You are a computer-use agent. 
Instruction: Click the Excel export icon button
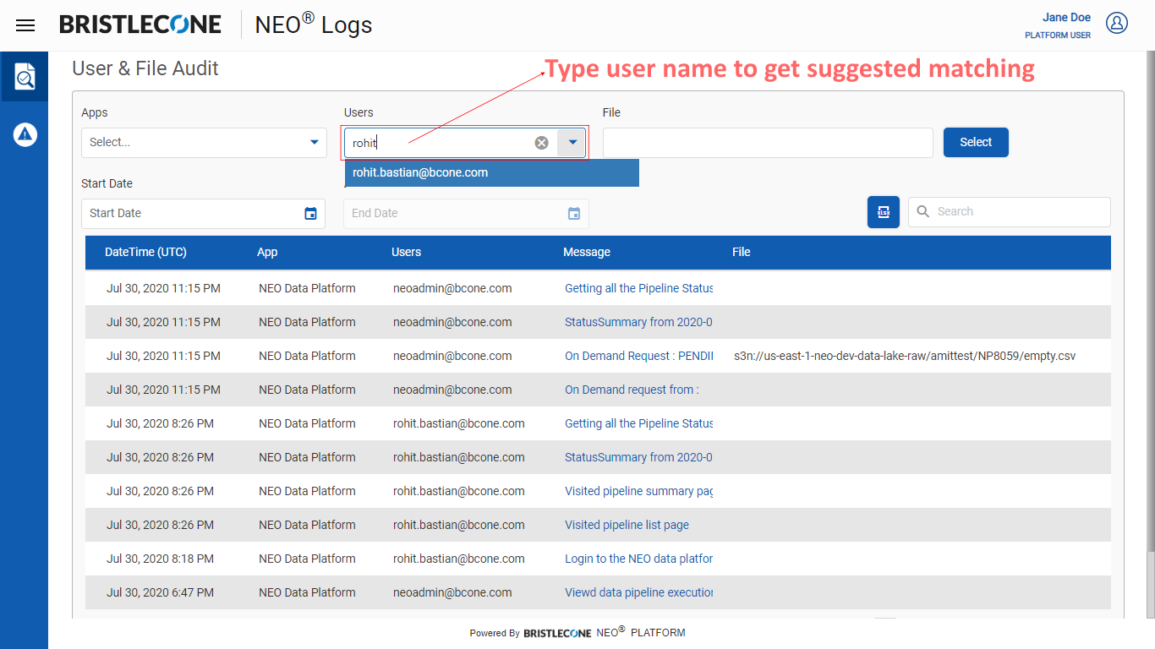[x=883, y=212]
